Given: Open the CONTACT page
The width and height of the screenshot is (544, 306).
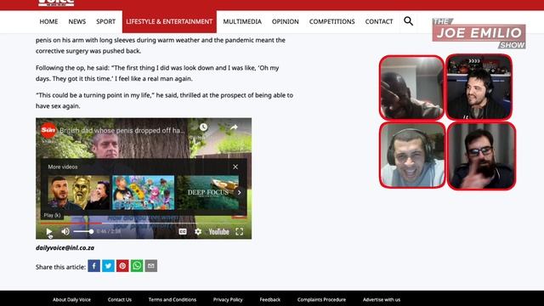Looking at the screenshot, I should point(379,21).
